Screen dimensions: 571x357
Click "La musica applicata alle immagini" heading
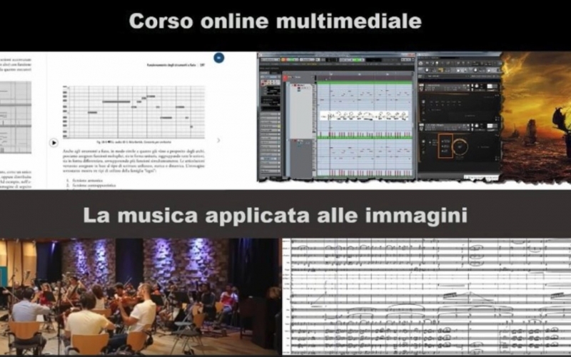(275, 214)
